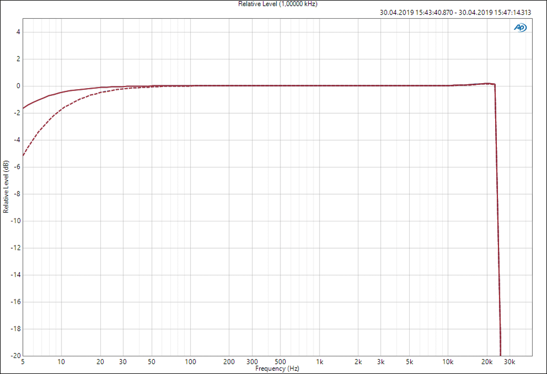Click the steep rolloff line above 20 kHz
547x374 pixels.
click(x=498, y=213)
